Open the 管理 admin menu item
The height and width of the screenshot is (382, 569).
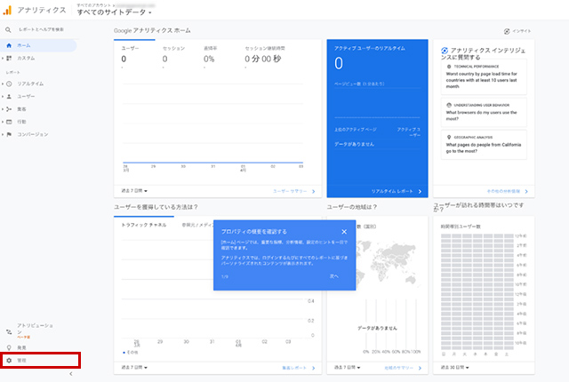40,361
